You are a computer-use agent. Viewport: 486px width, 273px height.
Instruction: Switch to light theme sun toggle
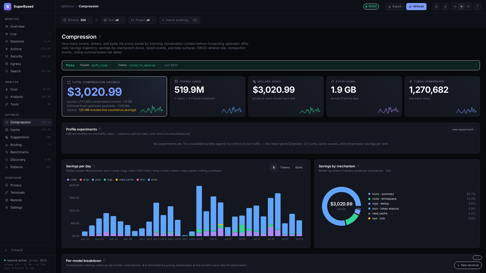click(455, 7)
